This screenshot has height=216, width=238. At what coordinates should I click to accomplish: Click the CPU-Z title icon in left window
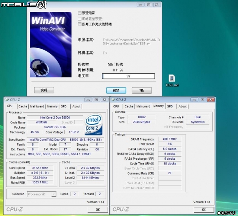7,100
